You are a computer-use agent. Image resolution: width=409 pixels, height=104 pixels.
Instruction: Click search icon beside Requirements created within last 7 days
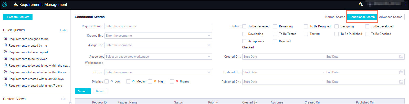point(5,85)
